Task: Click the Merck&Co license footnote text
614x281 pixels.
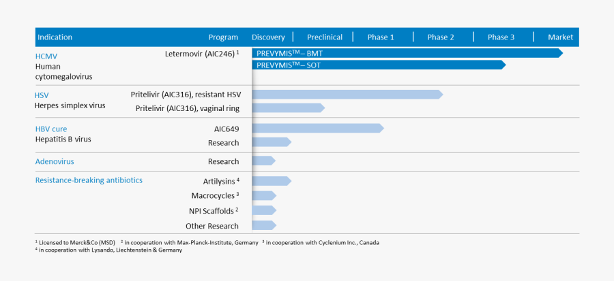Action: (x=74, y=242)
